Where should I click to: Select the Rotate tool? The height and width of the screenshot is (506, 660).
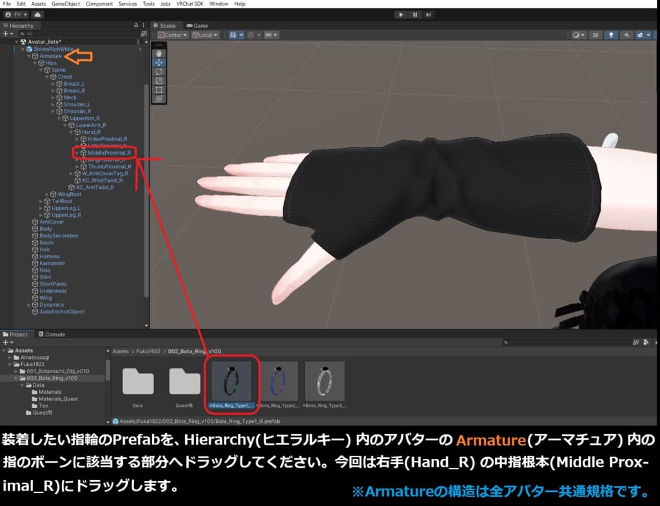(x=159, y=72)
